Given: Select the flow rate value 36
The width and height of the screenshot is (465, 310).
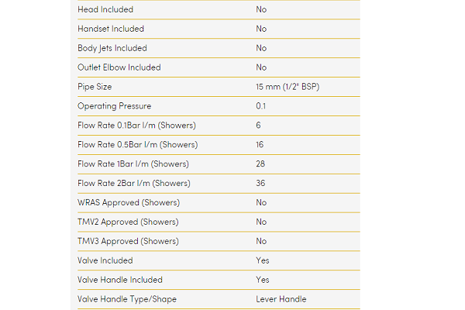Looking at the screenshot, I should point(261,184).
